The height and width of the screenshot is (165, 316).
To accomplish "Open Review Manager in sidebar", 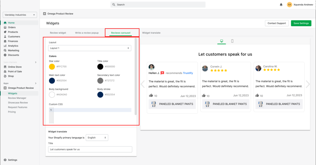I will tap(17, 98).
